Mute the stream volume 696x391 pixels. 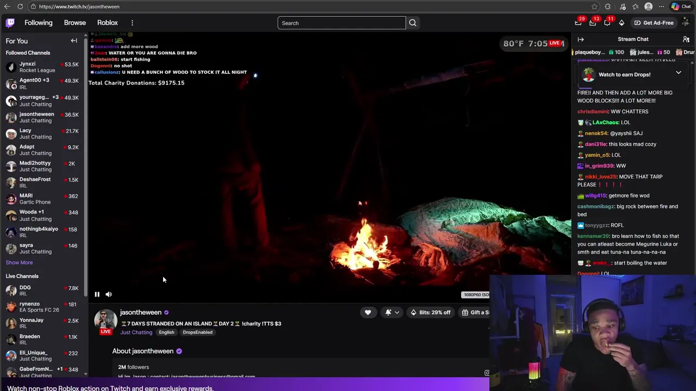[x=109, y=294]
